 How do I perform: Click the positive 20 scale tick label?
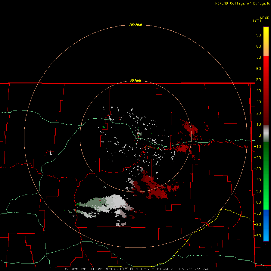259,113
